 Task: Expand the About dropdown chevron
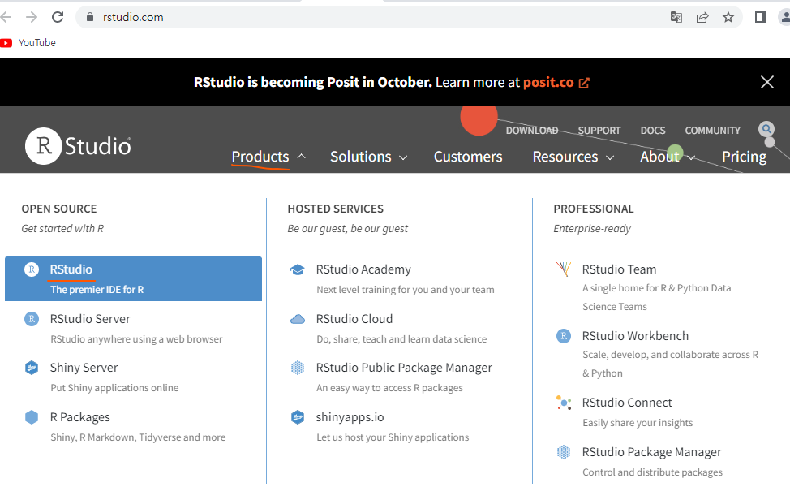click(691, 157)
